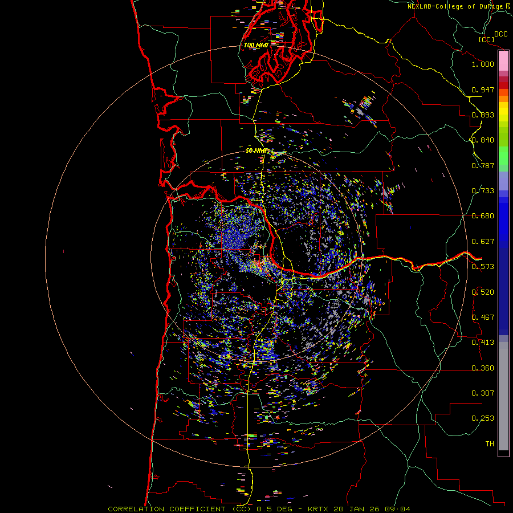Image resolution: width=513 pixels, height=513 pixels.
Task: Click the 1.000 scale value
Action: point(483,64)
